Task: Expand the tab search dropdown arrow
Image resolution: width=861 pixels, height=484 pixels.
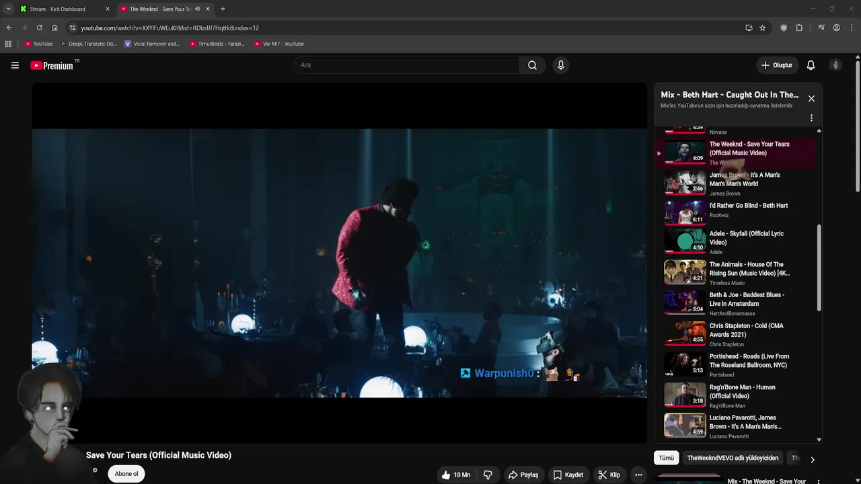Action: pyautogui.click(x=8, y=9)
